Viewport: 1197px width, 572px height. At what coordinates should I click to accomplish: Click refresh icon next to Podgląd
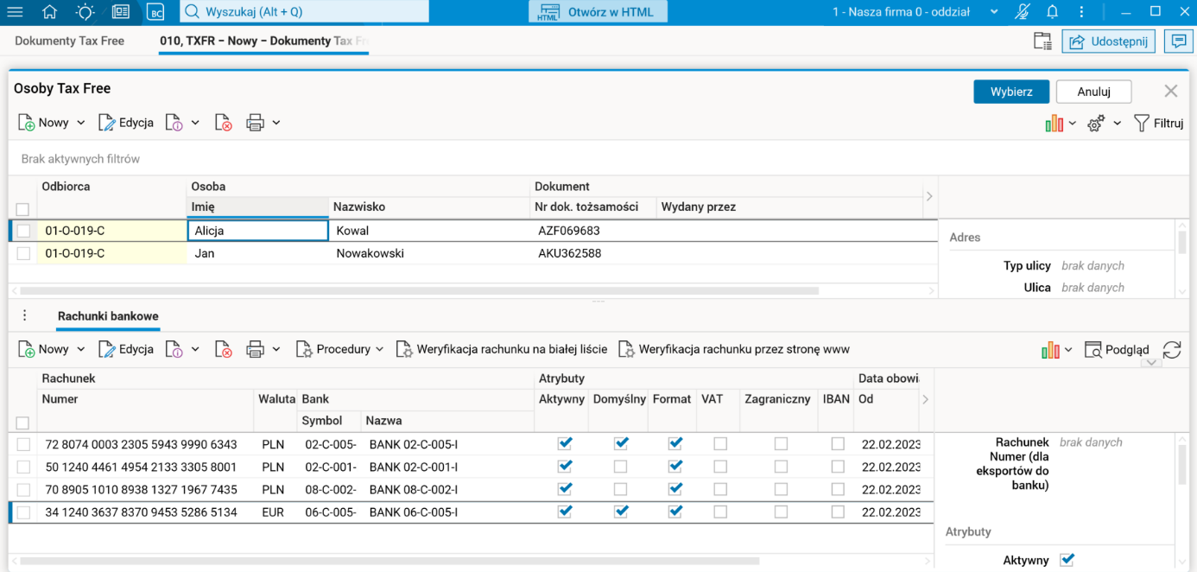point(1172,349)
